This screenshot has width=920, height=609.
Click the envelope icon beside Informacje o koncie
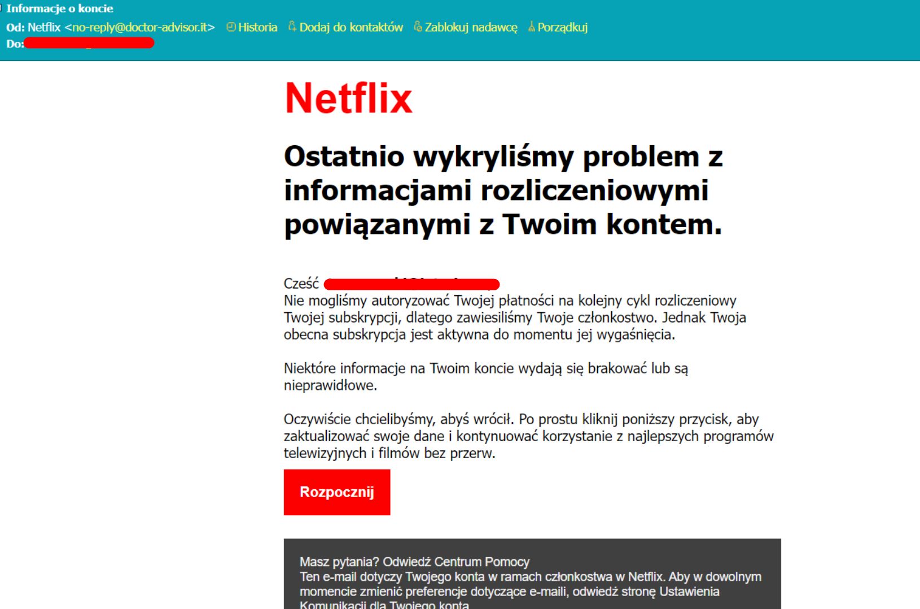pos(2,7)
